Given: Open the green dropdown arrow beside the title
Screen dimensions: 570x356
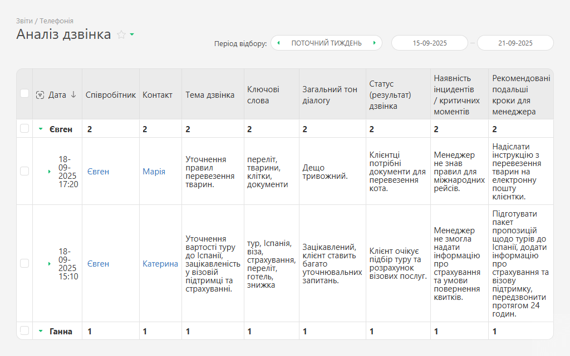Looking at the screenshot, I should click(x=132, y=34).
